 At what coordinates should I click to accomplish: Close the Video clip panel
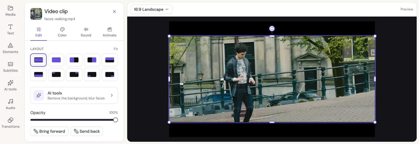[x=114, y=12]
